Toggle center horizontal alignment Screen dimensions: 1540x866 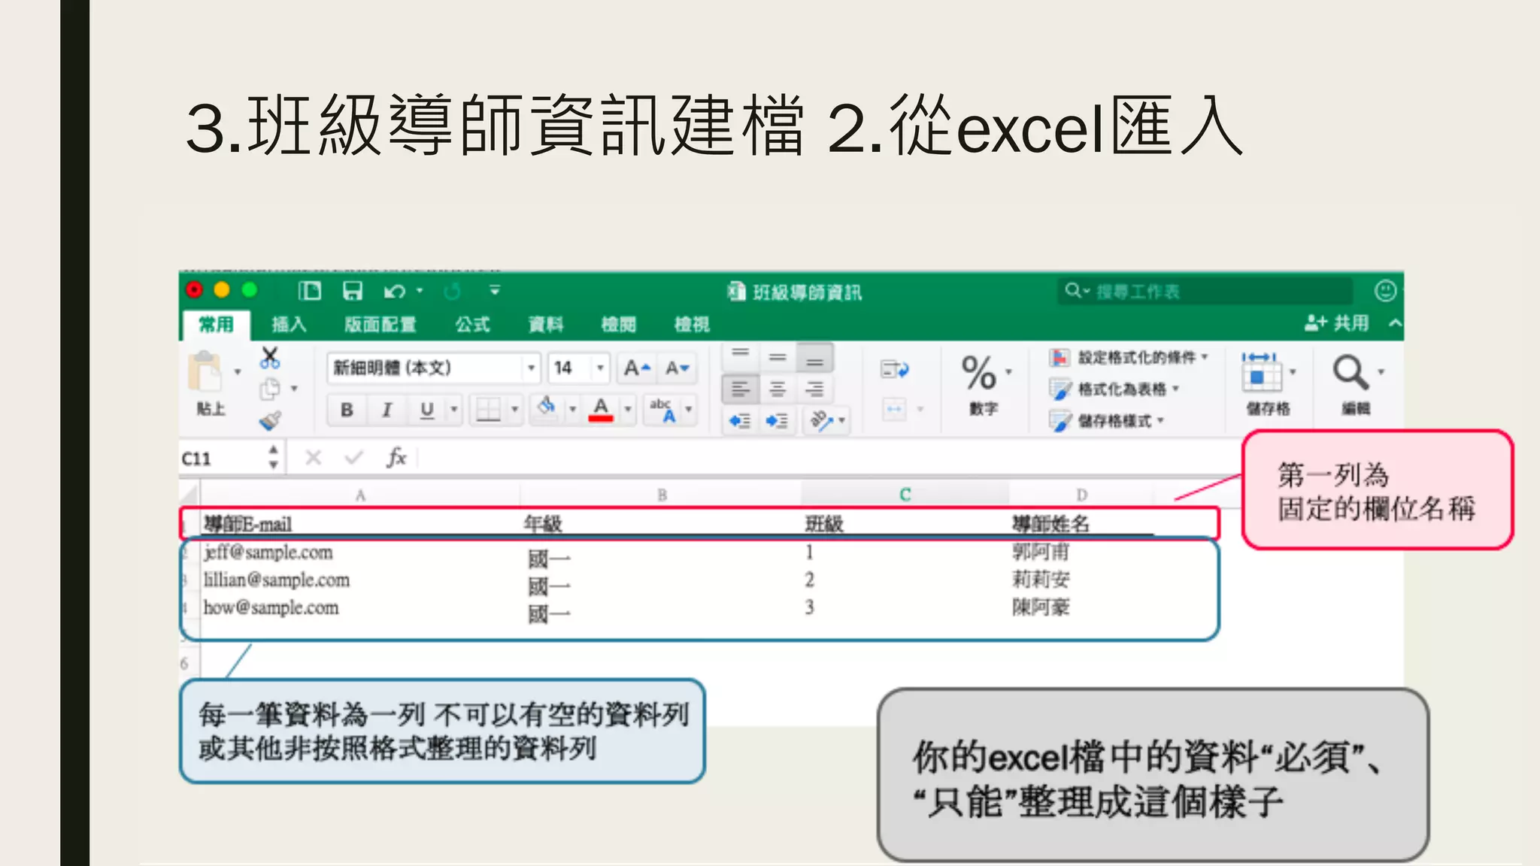pyautogui.click(x=778, y=389)
